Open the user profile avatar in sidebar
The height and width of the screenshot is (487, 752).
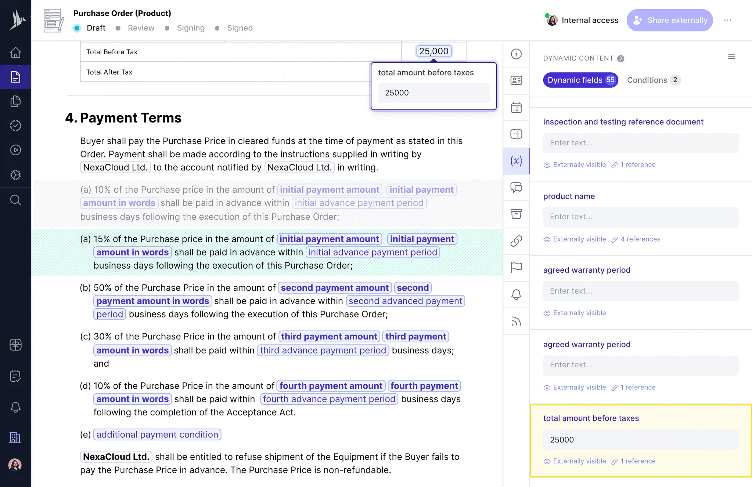[15, 465]
